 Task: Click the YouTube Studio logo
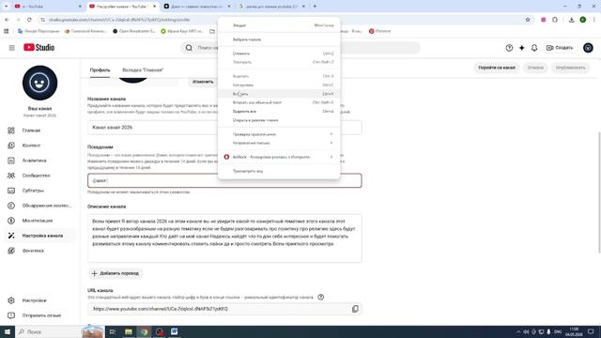[x=39, y=48]
